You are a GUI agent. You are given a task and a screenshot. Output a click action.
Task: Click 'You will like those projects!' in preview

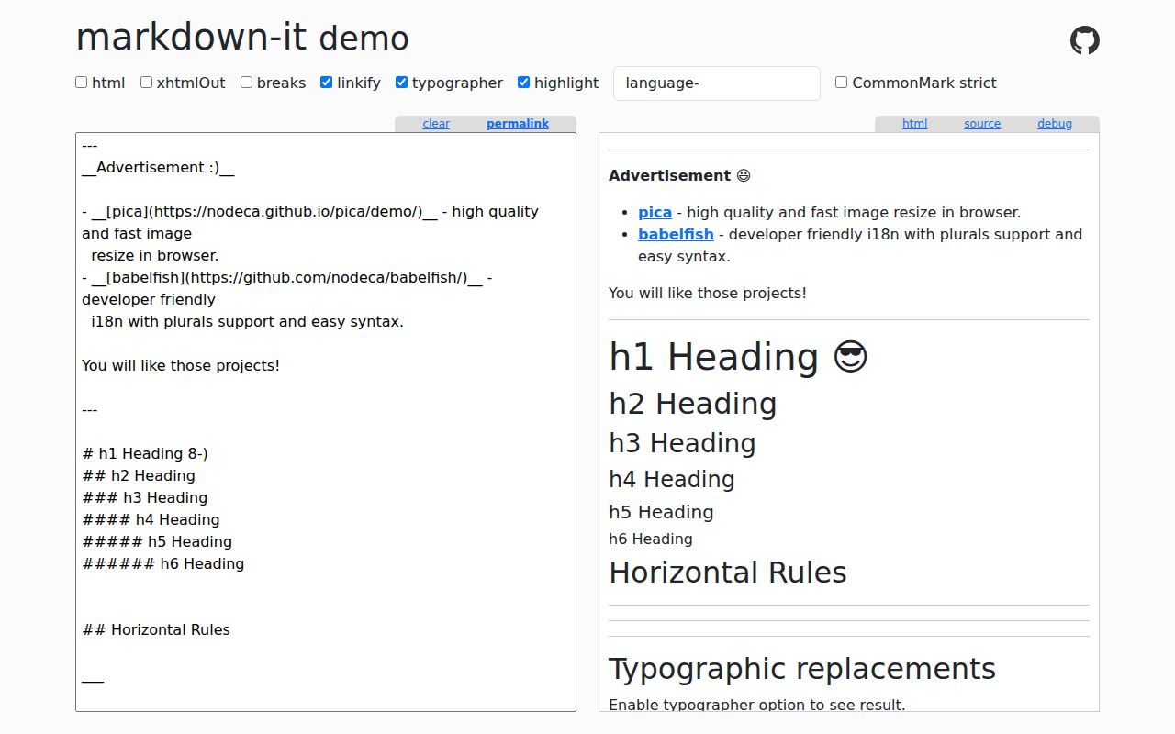[x=708, y=293]
